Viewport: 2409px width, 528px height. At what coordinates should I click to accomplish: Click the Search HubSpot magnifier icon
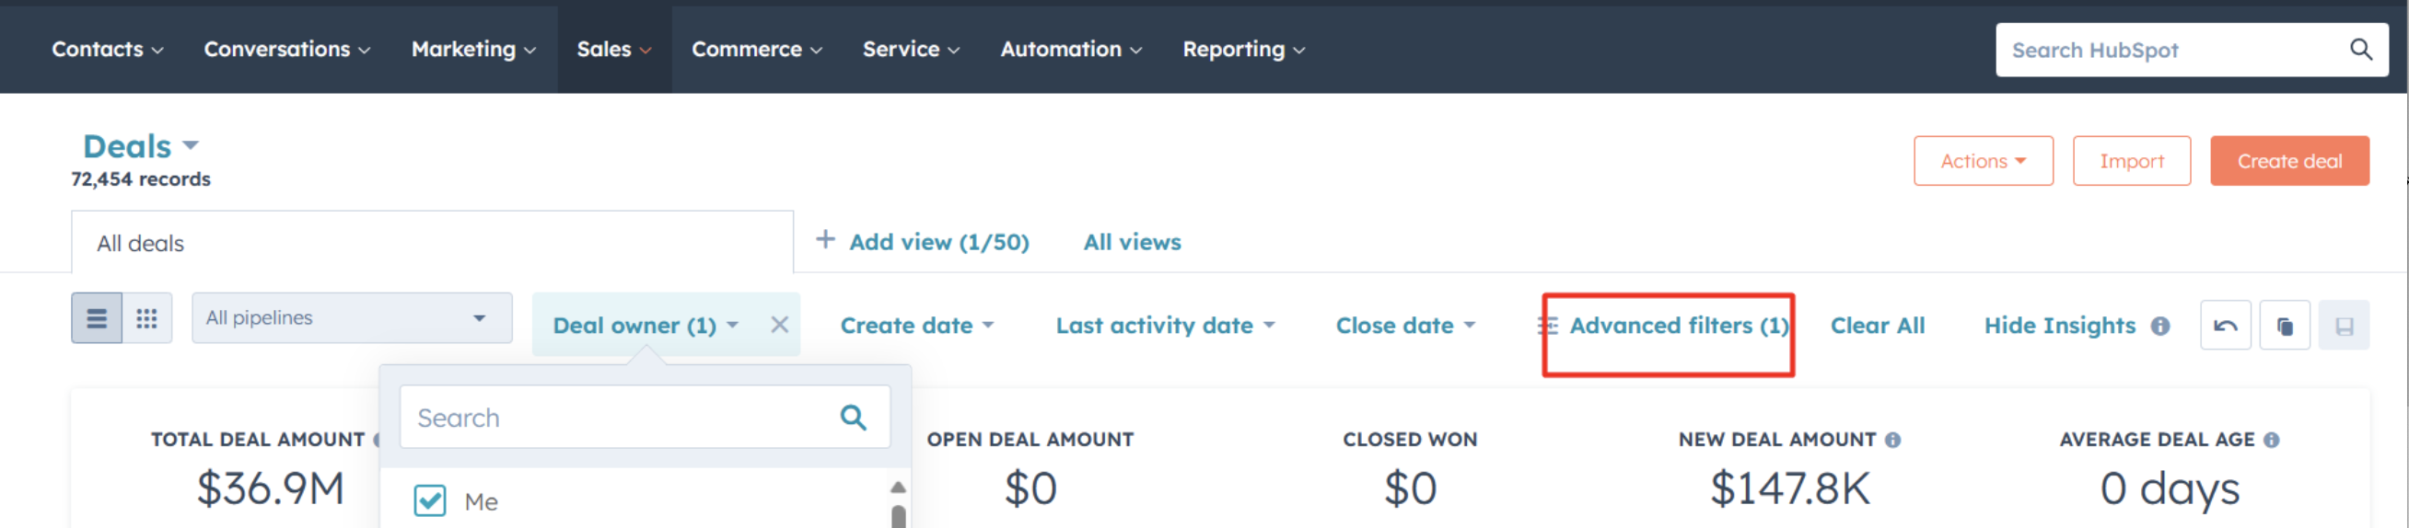[x=2360, y=50]
